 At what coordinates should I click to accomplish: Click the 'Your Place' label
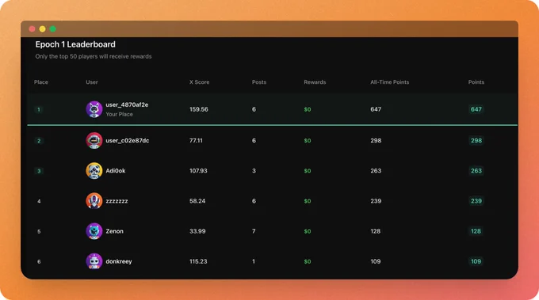pos(119,114)
